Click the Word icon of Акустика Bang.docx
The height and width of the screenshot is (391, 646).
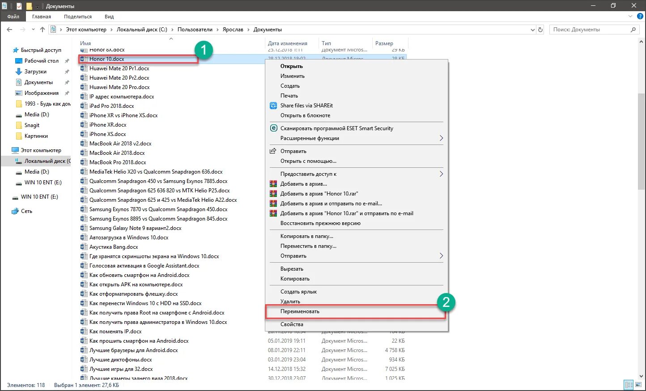84,247
